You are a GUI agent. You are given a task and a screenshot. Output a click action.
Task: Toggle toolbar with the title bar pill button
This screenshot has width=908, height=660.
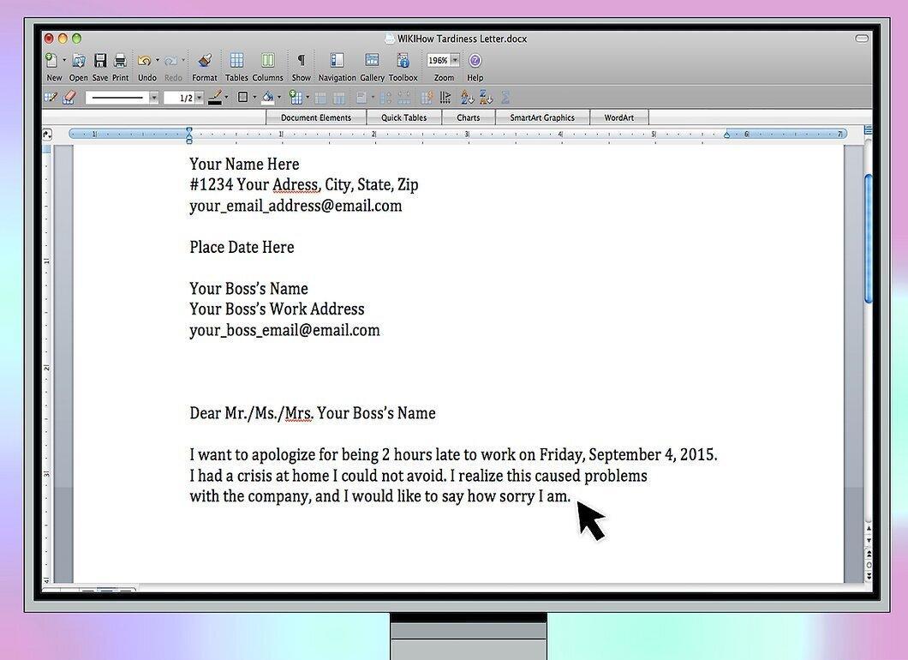click(x=862, y=39)
